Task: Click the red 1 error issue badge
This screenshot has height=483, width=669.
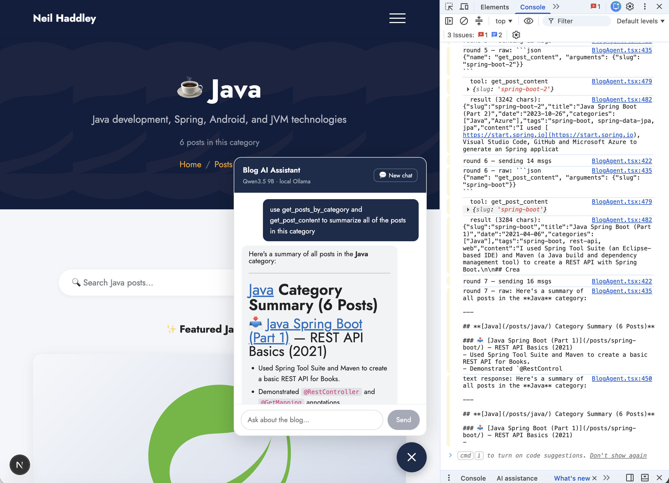Action: [x=483, y=35]
